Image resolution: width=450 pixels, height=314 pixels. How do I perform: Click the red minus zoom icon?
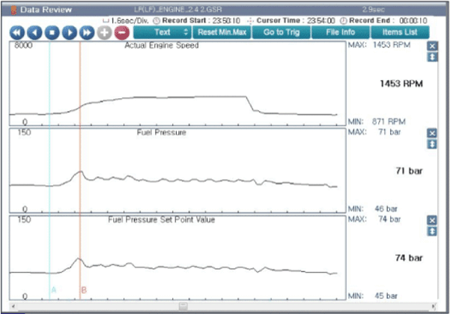coord(122,33)
